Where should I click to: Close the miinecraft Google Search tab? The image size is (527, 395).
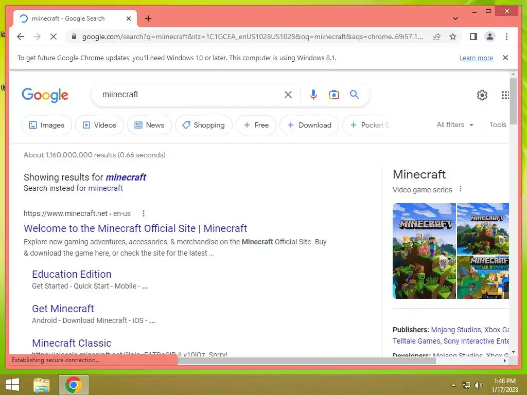[128, 19]
